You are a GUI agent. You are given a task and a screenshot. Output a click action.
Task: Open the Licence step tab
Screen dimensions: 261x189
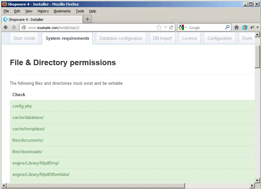[190, 38]
